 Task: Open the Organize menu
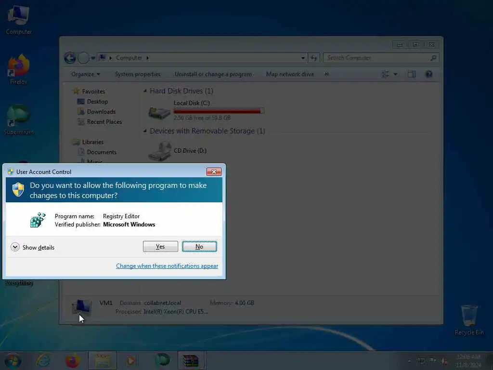[86, 74]
